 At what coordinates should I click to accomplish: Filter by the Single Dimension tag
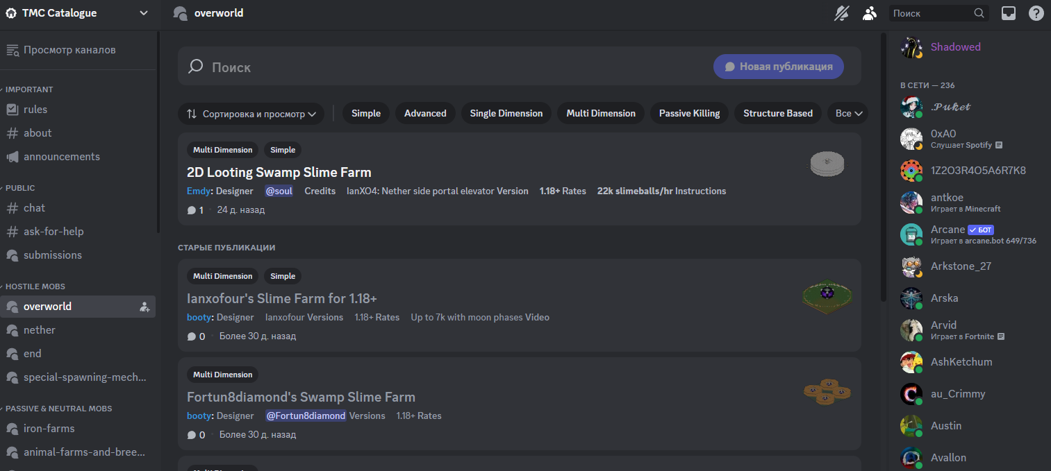pyautogui.click(x=506, y=114)
